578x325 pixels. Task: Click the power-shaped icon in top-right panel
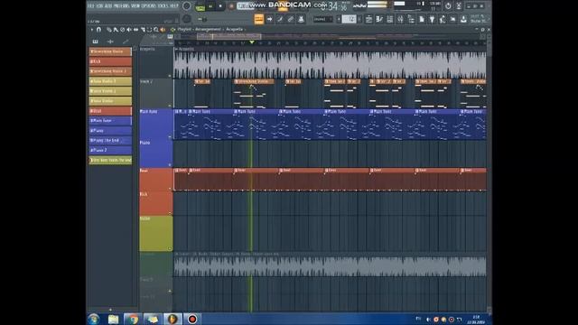point(448,6)
